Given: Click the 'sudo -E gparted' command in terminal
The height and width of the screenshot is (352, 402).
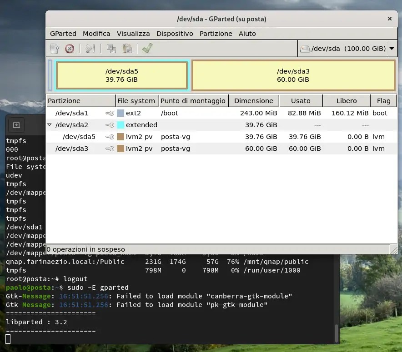Looking at the screenshot, I should [x=98, y=288].
